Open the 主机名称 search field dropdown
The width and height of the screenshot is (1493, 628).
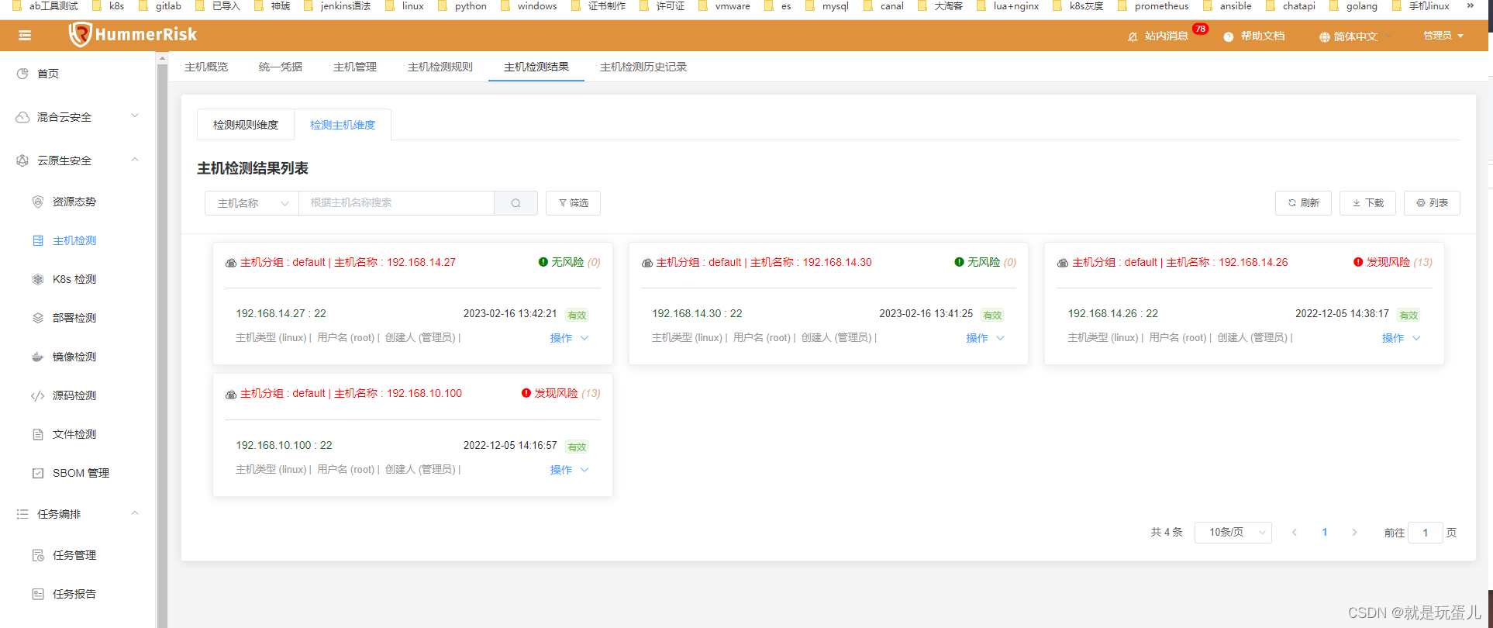tap(252, 203)
